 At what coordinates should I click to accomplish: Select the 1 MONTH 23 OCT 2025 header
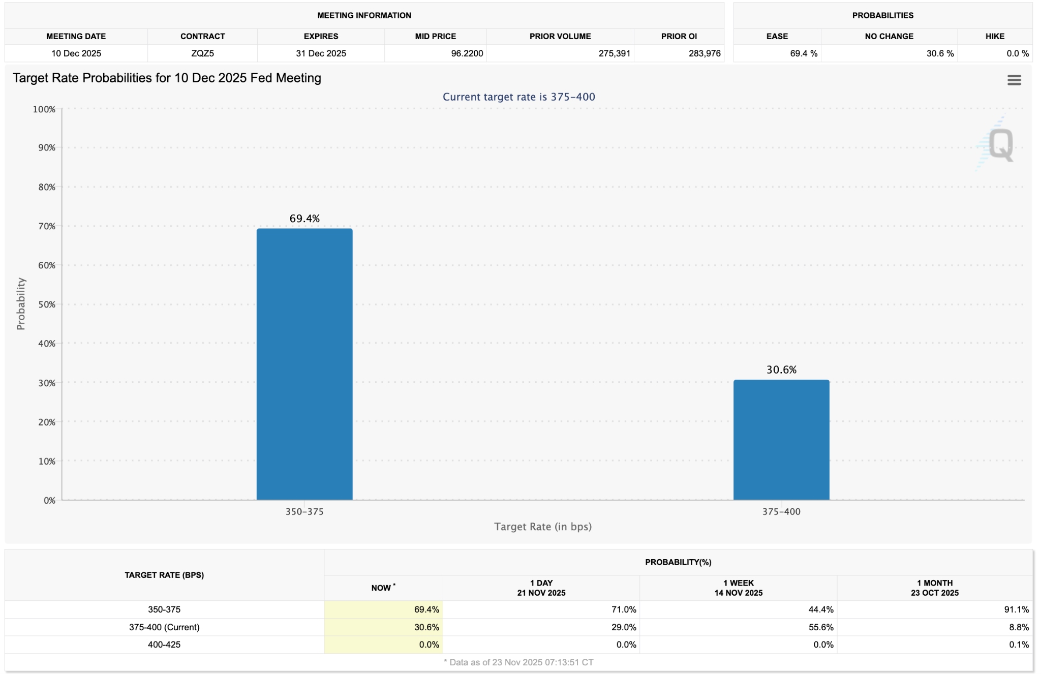coord(934,588)
